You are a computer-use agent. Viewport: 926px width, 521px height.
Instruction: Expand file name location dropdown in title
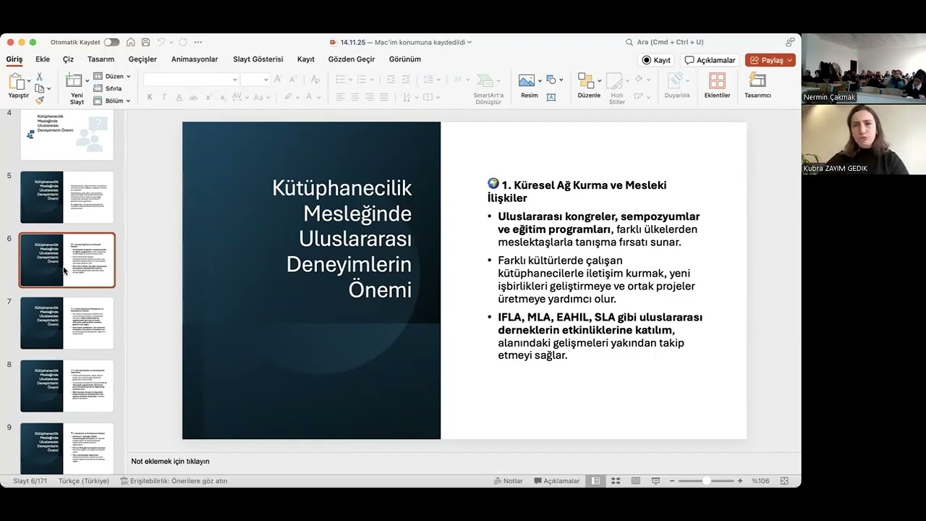(x=470, y=43)
